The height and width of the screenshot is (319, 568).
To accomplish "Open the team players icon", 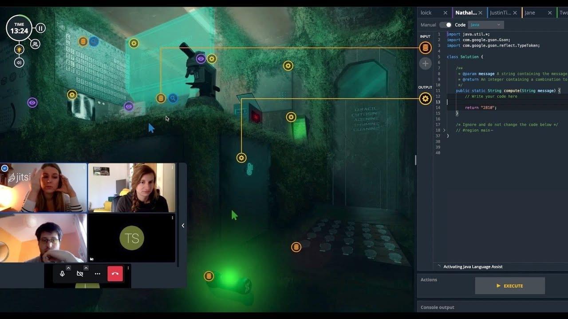I will 35,44.
